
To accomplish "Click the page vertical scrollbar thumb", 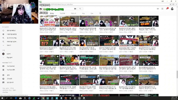I will (177, 74).
